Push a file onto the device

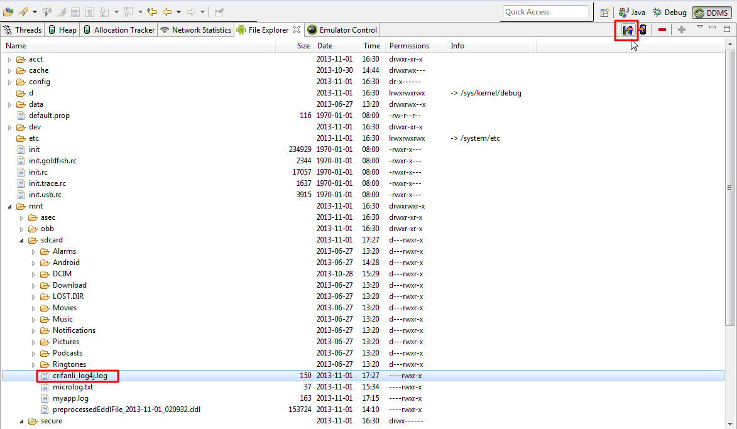642,30
